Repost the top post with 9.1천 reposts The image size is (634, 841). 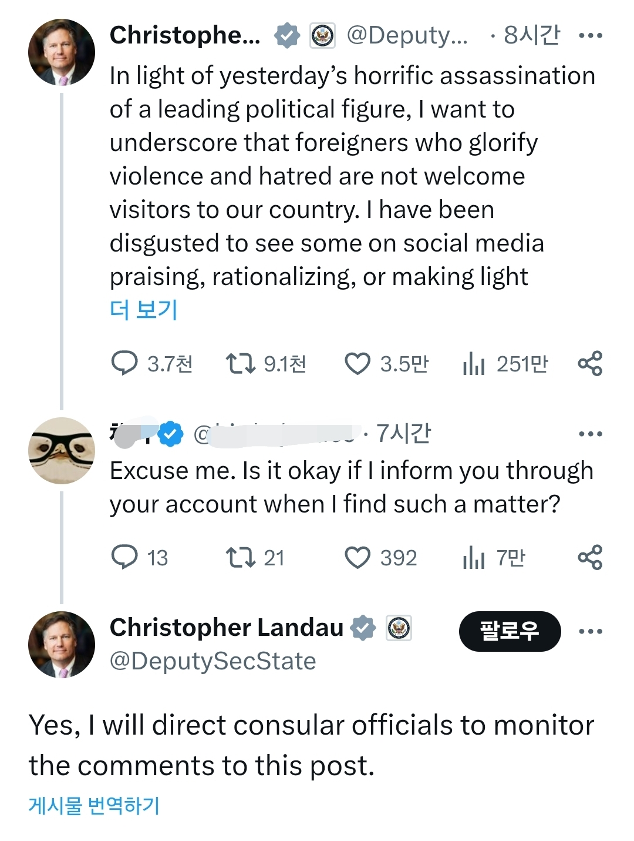click(x=241, y=363)
